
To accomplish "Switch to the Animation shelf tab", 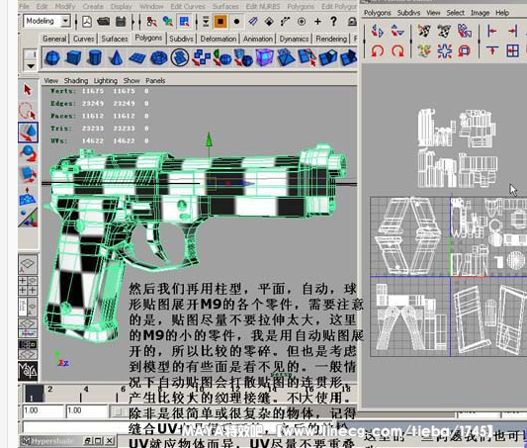I will click(x=258, y=39).
